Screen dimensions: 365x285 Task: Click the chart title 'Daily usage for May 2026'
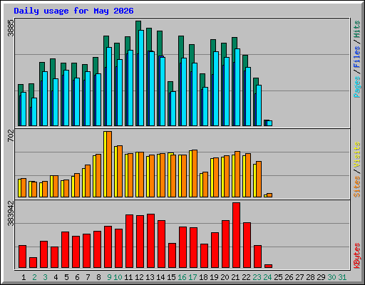click(73, 11)
